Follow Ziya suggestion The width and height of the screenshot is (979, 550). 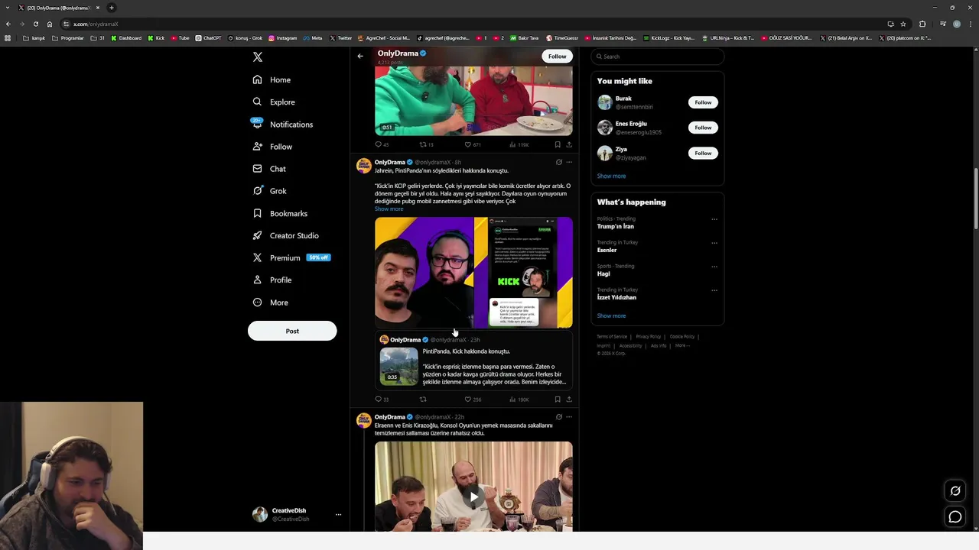point(703,153)
